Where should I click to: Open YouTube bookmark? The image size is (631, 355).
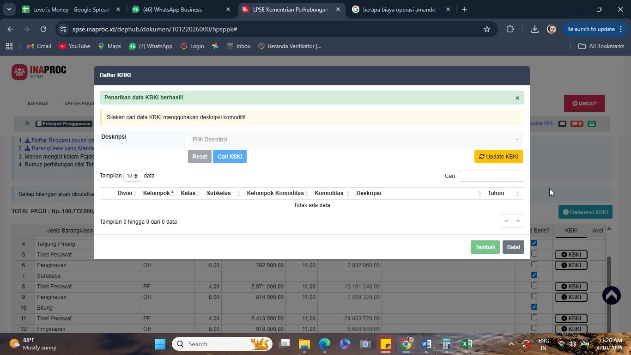(x=74, y=46)
